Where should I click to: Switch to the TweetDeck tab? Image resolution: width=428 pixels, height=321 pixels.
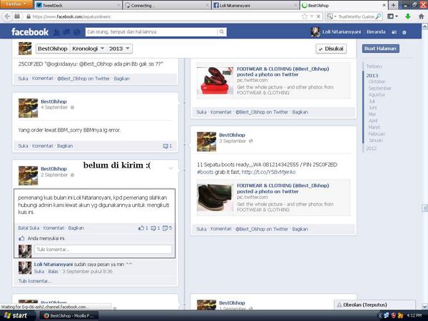(x=78, y=5)
